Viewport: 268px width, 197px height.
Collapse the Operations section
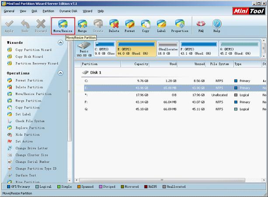tap(60, 73)
